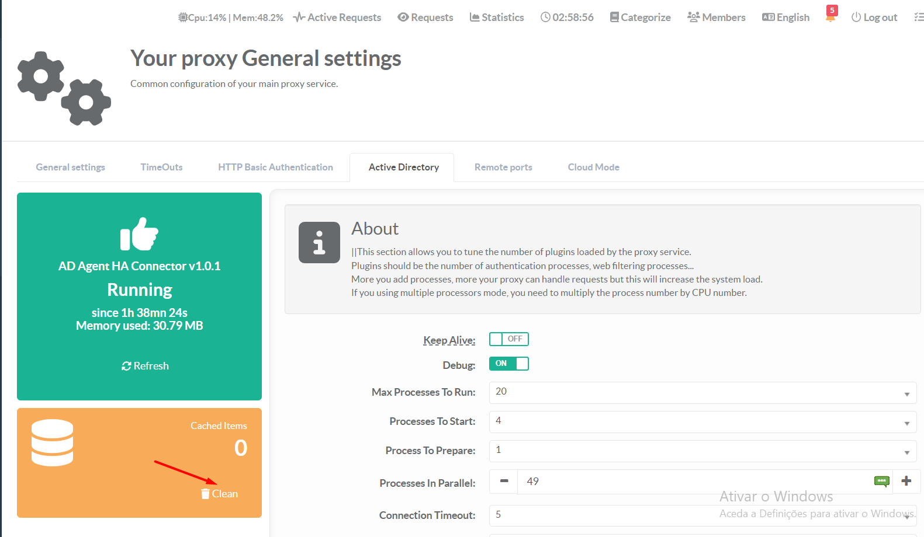Screen dimensions: 924x537
Task: Disable the Debug switch
Action: pyautogui.click(x=508, y=364)
